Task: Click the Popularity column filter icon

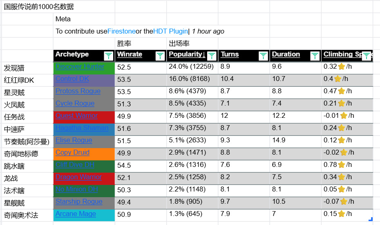Action: pos(212,56)
